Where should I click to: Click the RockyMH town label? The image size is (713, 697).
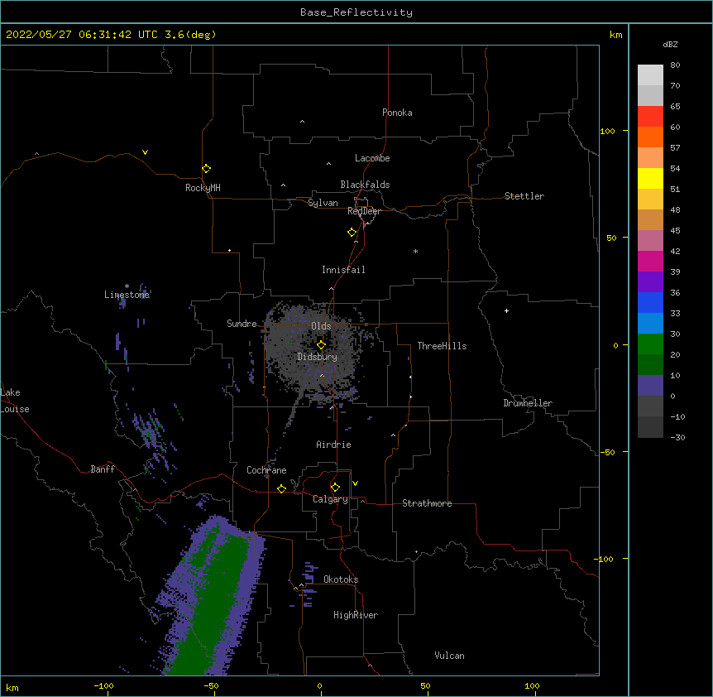coord(203,188)
